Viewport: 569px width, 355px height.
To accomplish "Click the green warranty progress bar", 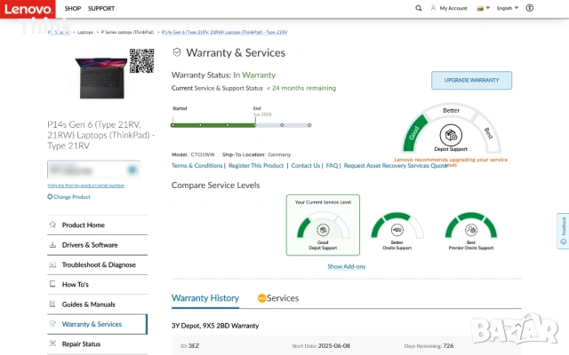I will pyautogui.click(x=213, y=125).
